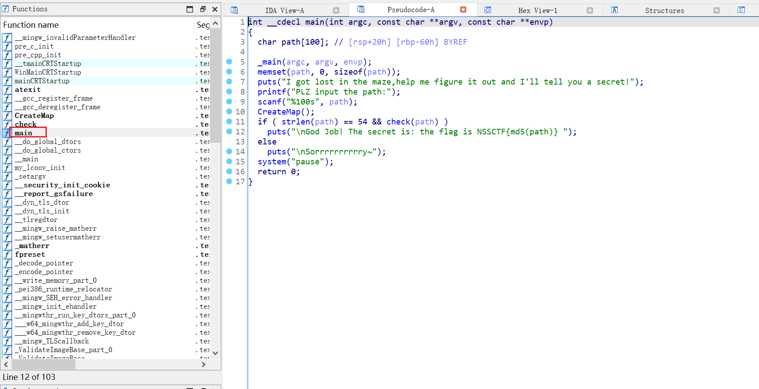Image resolution: width=759 pixels, height=389 pixels.
Task: Click the CreateMap() call in pseudocode
Action: pyautogui.click(x=286, y=112)
